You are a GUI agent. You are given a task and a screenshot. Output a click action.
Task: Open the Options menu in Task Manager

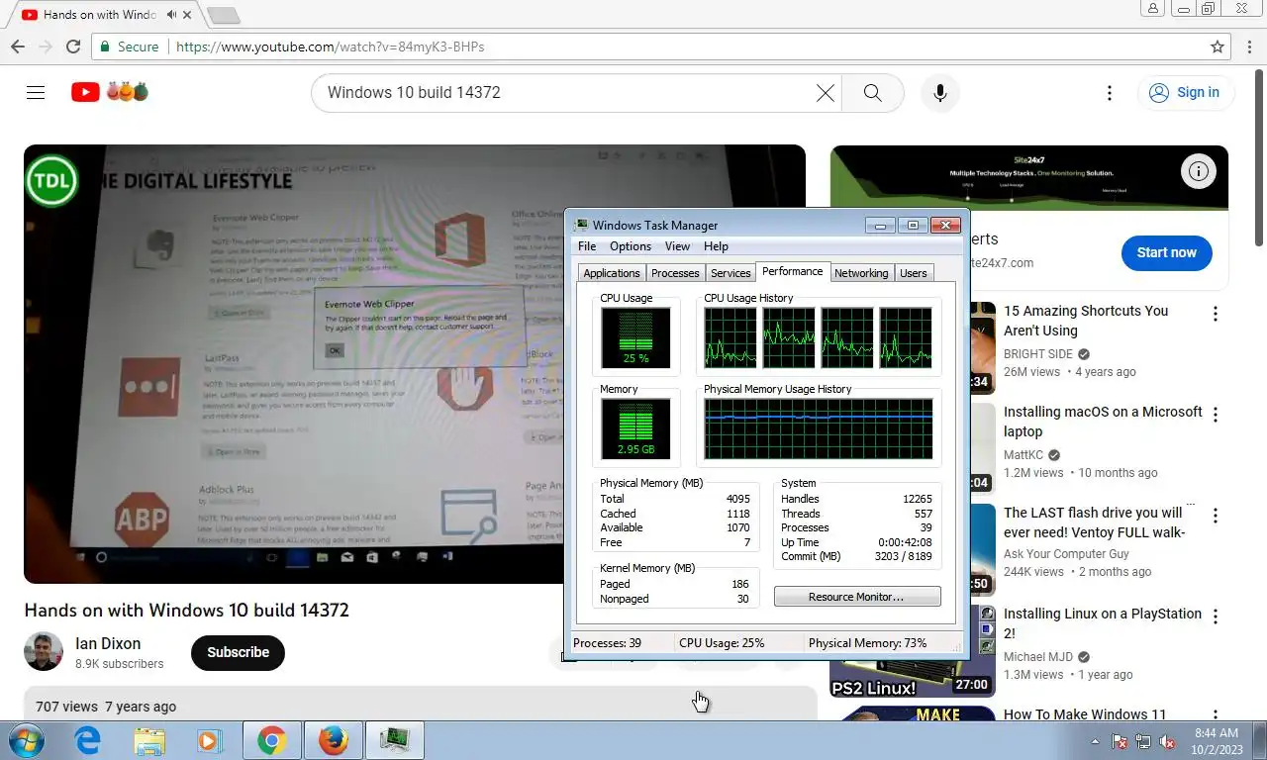[x=631, y=246]
